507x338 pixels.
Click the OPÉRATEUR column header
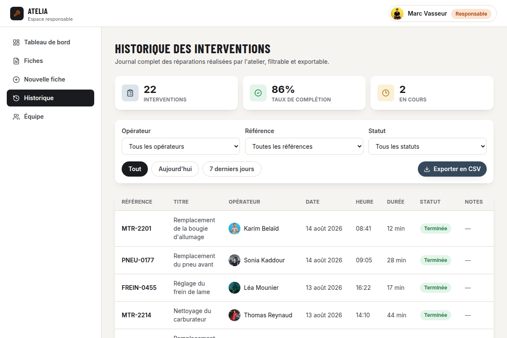pos(244,202)
